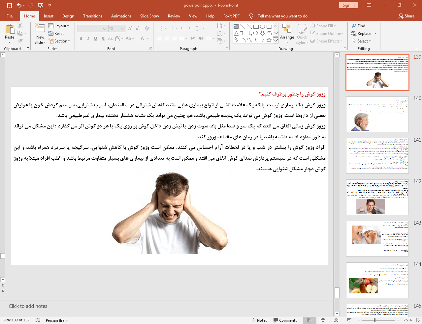Click the Share button
This screenshot has height=324, width=422.
coord(406,16)
